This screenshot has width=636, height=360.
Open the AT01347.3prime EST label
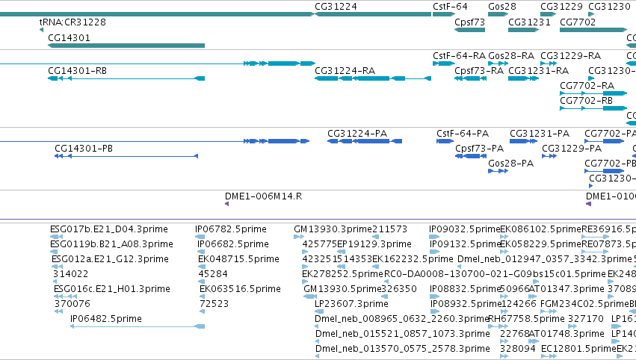coord(567,289)
